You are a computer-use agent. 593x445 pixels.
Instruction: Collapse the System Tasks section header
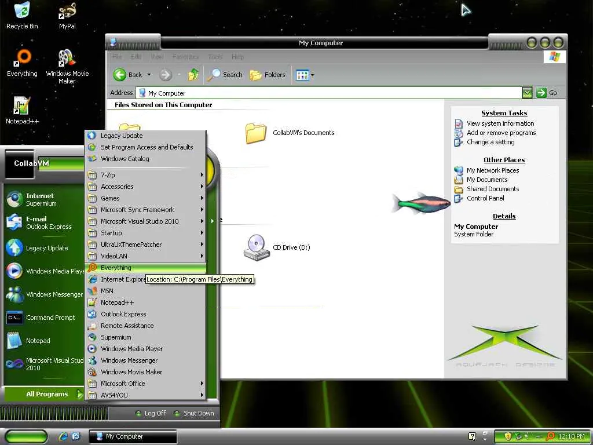point(504,113)
